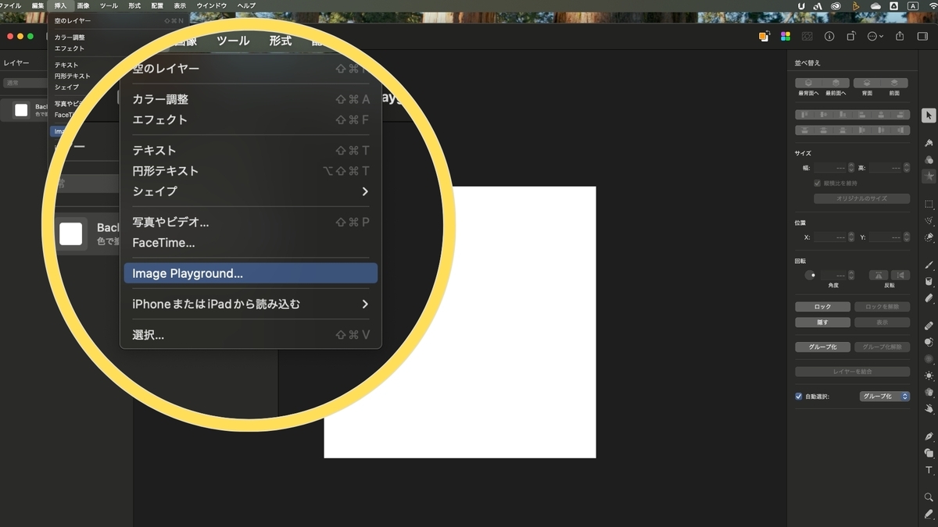Show image info with the circled i icon
The width and height of the screenshot is (938, 527).
pyautogui.click(x=829, y=36)
